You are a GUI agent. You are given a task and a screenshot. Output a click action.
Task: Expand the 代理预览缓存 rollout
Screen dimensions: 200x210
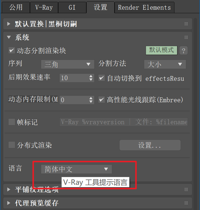[9, 203]
